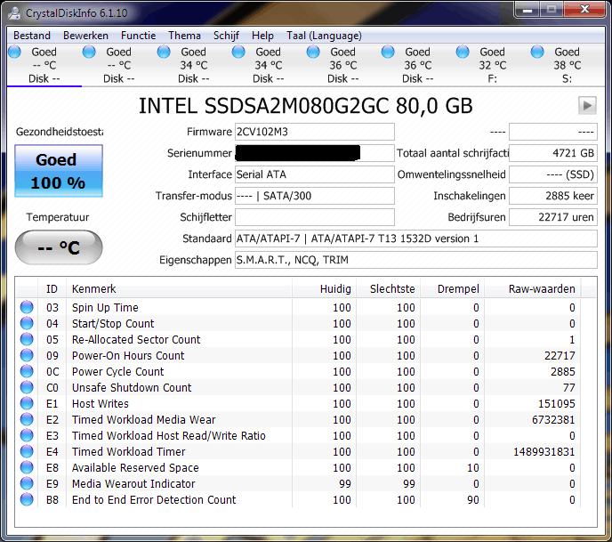Click the 22717 uren operating hours field
Viewport: 612px width, 542px height.
pyautogui.click(x=553, y=217)
